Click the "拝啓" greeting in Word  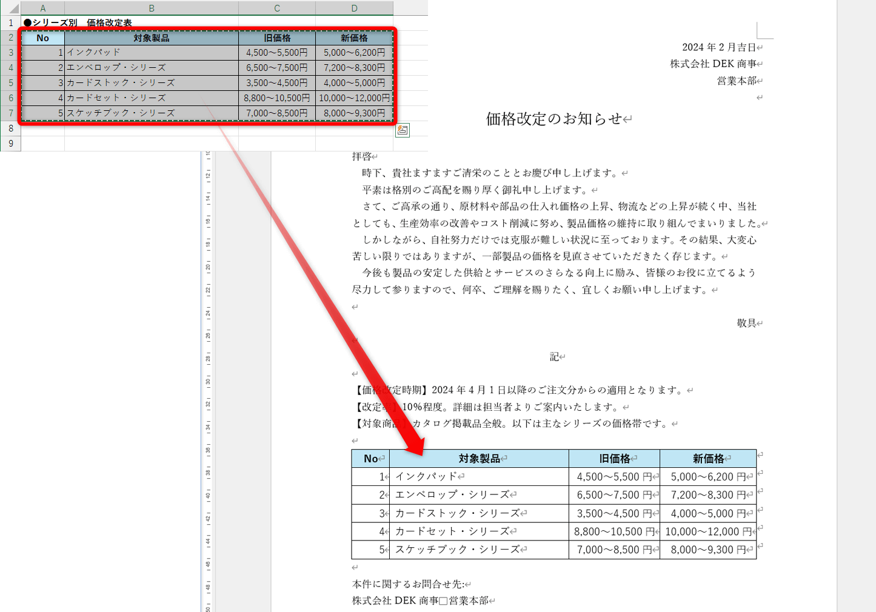(x=362, y=156)
